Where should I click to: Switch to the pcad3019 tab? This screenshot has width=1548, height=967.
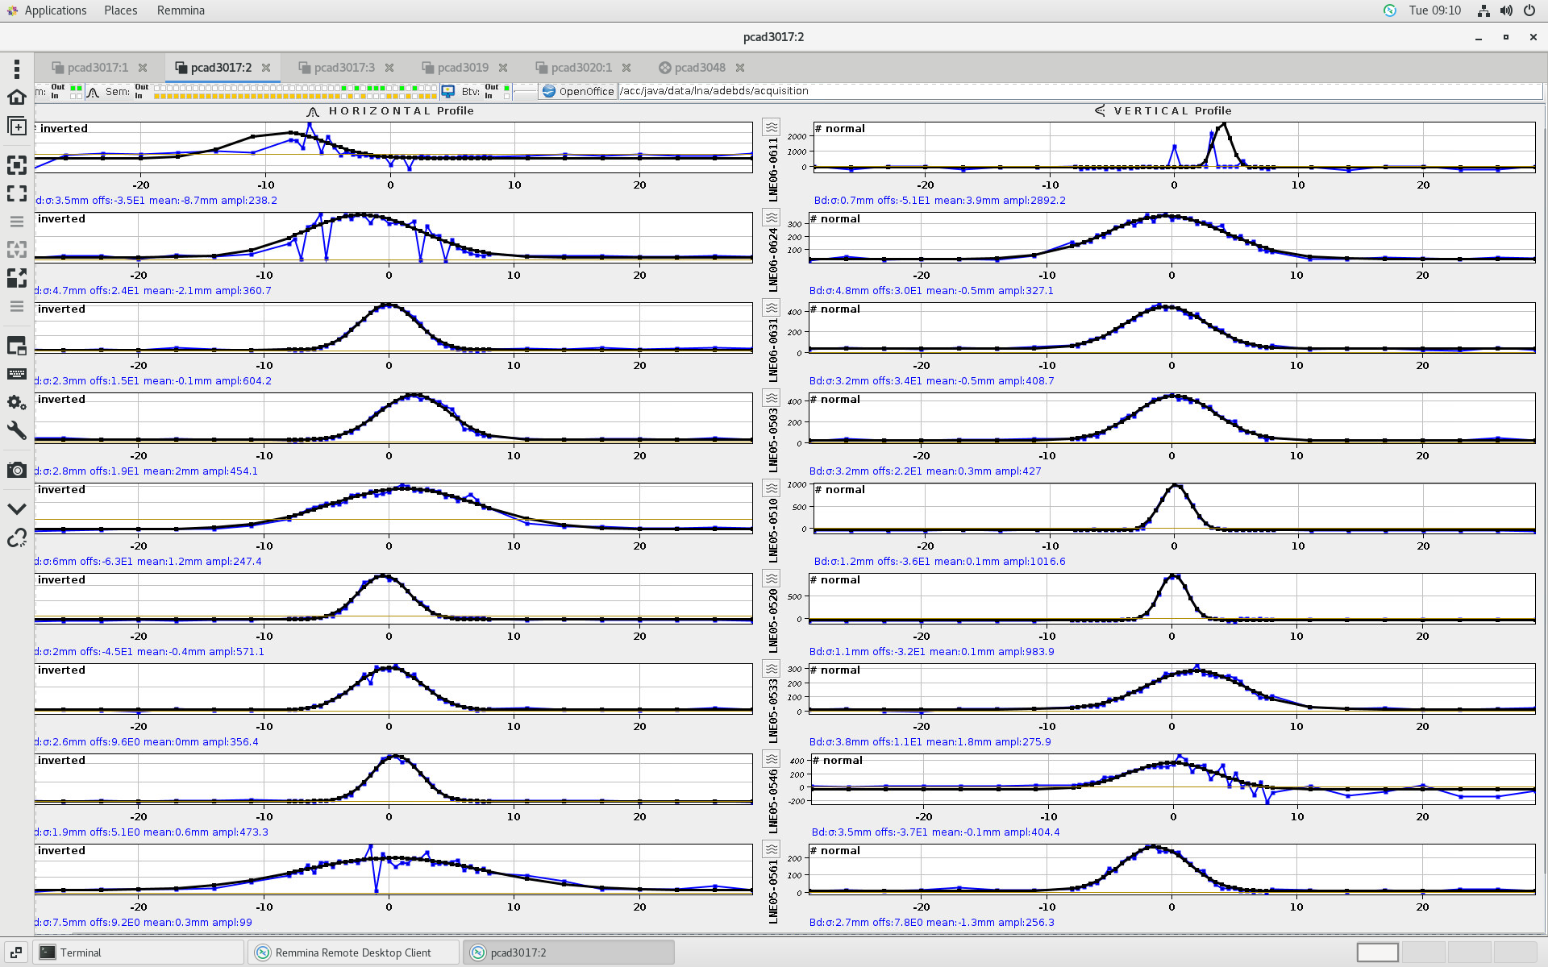462,68
